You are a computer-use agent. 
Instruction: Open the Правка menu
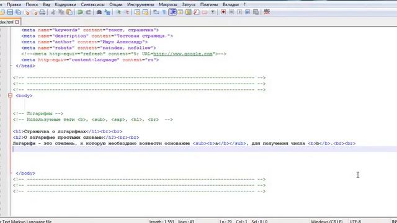point(14,4)
